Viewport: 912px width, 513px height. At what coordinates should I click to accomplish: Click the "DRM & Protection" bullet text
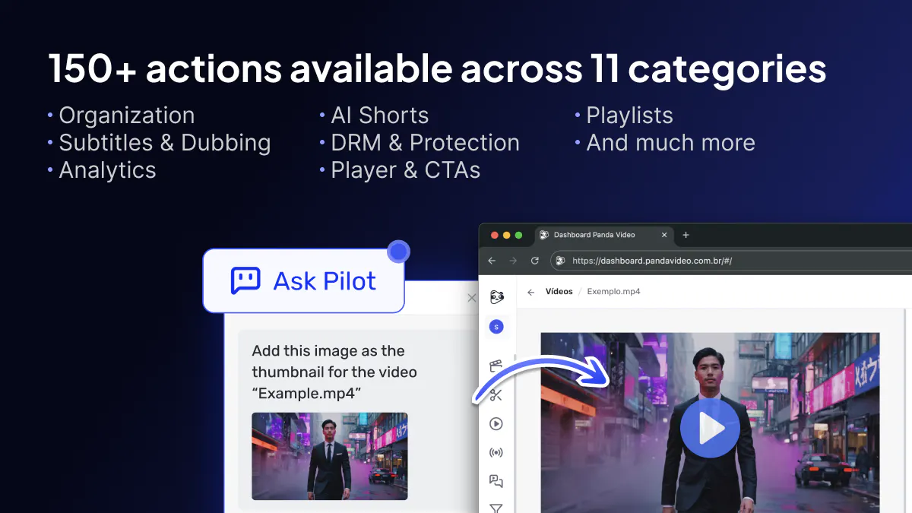(426, 143)
